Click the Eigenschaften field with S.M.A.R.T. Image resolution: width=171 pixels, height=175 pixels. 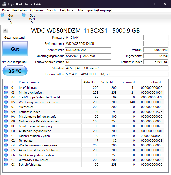pyautogui.click(x=117, y=74)
